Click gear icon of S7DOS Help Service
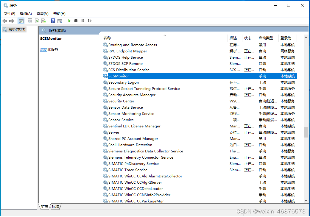Viewport: 310px width, 217px height. click(x=105, y=57)
